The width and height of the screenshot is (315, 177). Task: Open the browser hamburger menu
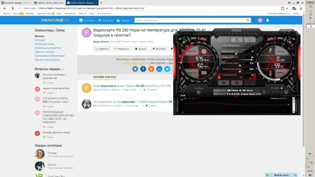(289, 3)
